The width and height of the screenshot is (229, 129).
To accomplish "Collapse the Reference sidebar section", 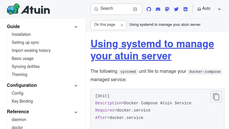I will coord(76,112).
